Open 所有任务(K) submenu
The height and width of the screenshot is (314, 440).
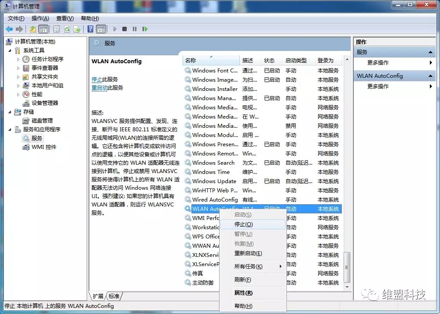253,267
